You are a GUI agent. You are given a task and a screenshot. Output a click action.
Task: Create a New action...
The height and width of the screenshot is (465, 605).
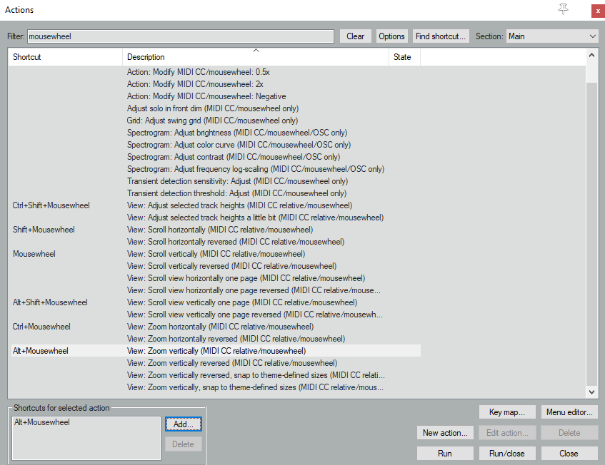[x=445, y=433]
